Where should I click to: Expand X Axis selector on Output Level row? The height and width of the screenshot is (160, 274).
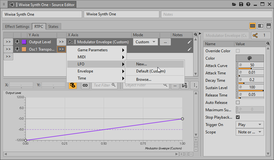coord(61,42)
